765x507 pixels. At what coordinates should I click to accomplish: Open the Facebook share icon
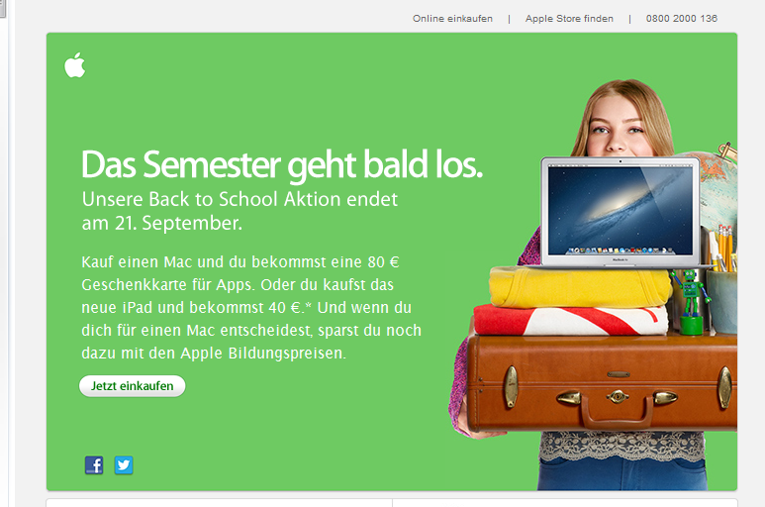(94, 465)
